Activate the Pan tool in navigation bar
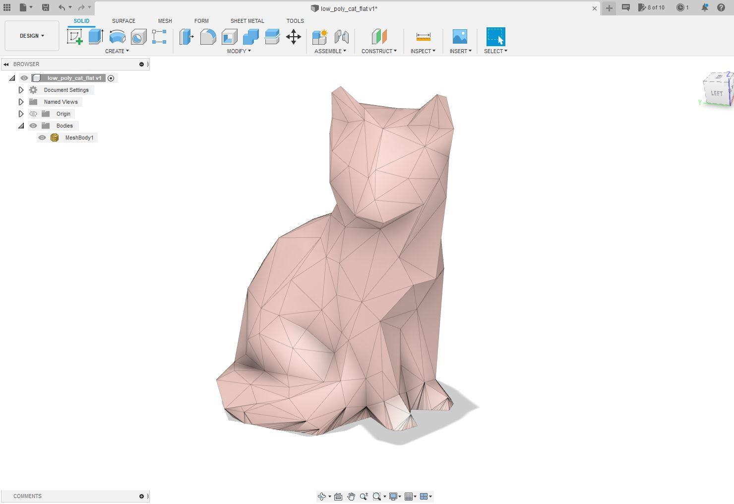 click(x=351, y=496)
